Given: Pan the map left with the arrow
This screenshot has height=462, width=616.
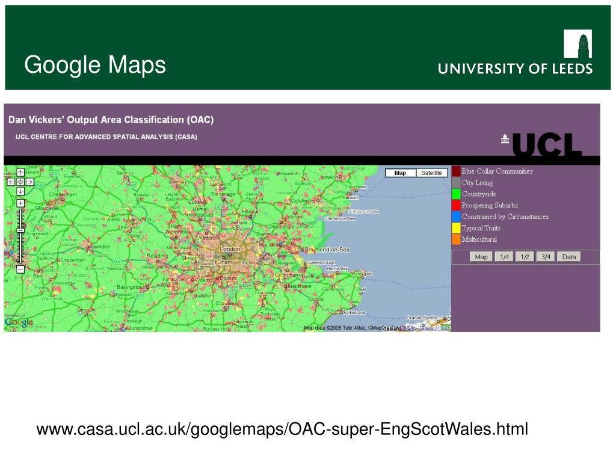Looking at the screenshot, I should click(11, 182).
